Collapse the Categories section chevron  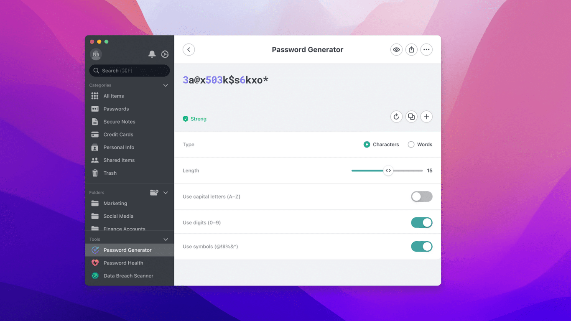166,85
